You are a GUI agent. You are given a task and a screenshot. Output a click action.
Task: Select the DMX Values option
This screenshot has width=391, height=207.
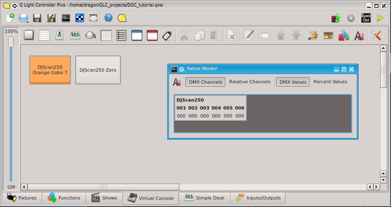293,82
